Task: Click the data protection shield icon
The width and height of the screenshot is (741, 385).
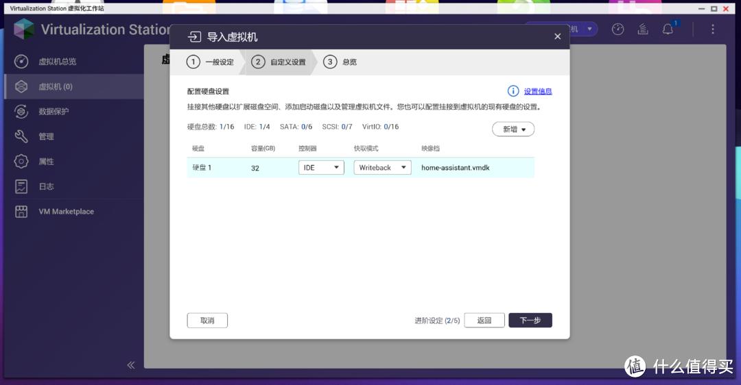Action: (x=21, y=112)
